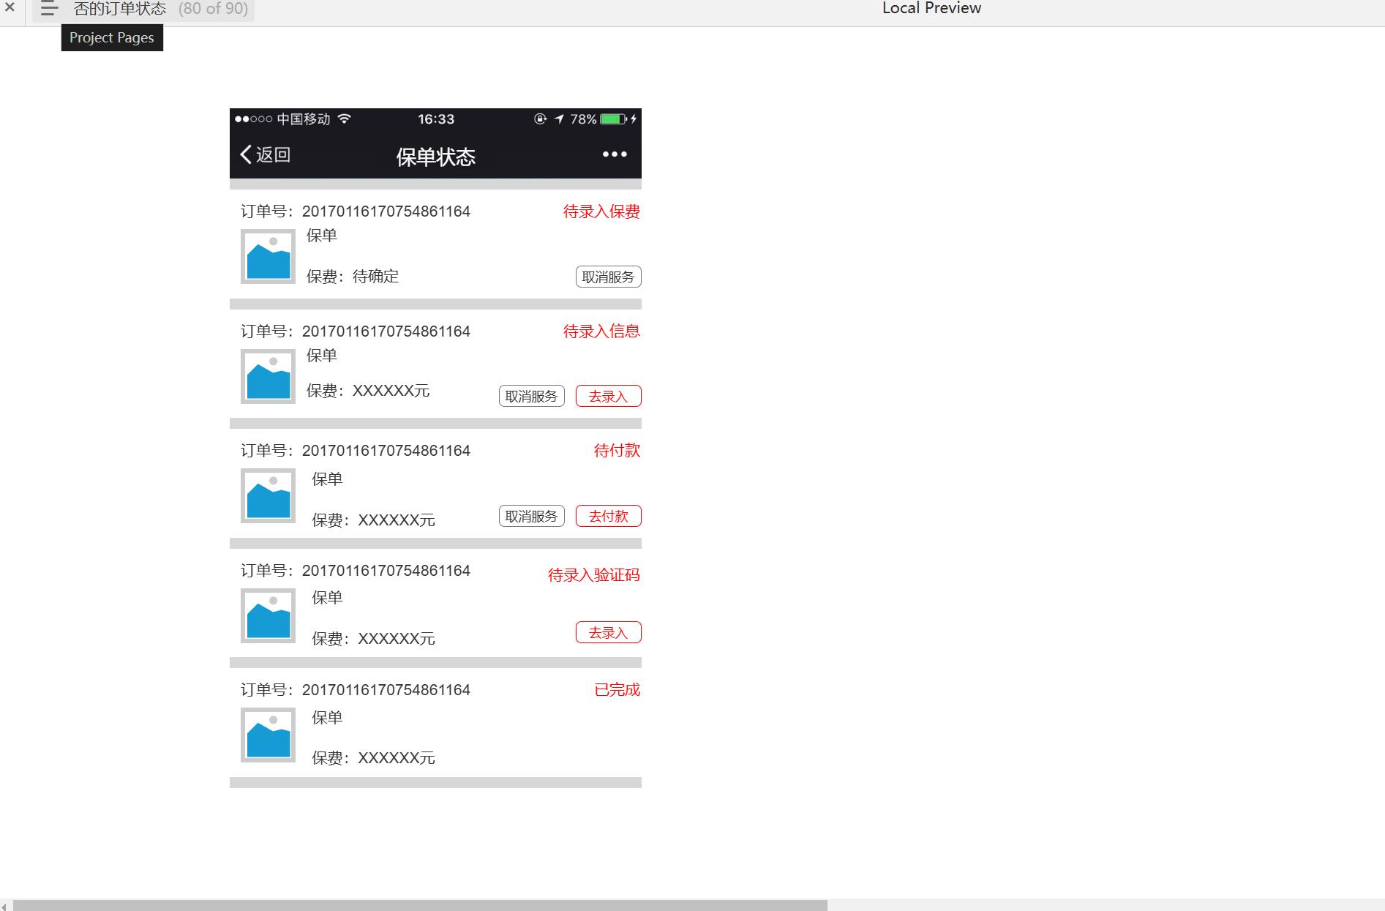
Task: Tap 去录入 on the 待录入验证码 order
Action: pyautogui.click(x=609, y=632)
